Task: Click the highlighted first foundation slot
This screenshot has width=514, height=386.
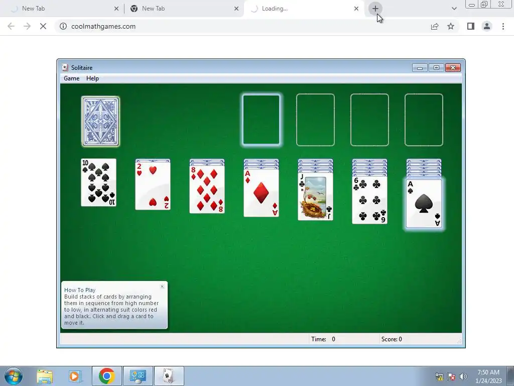Action: (261, 120)
